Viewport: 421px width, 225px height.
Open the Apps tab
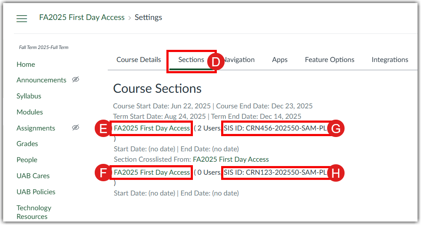pyautogui.click(x=280, y=60)
